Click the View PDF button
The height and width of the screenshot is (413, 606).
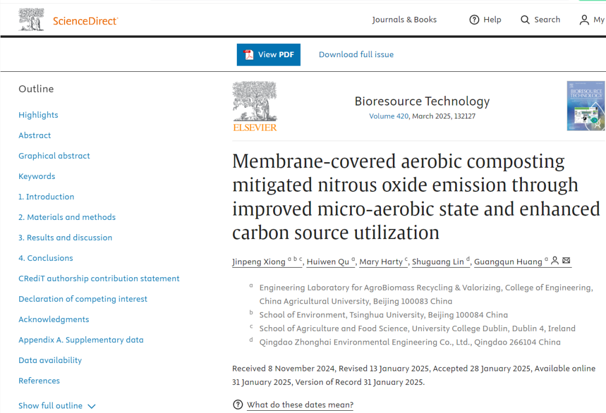pyautogui.click(x=268, y=54)
